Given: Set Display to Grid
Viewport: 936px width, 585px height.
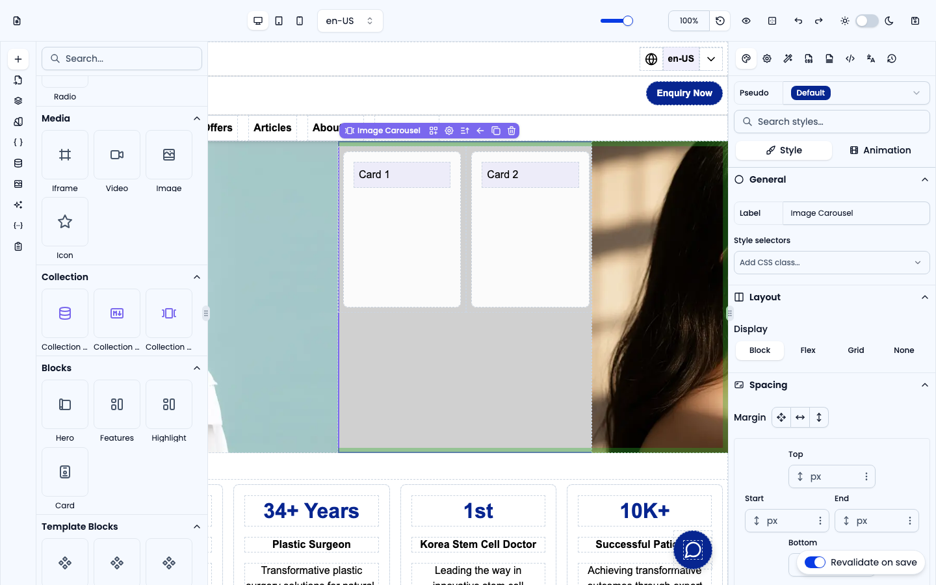Looking at the screenshot, I should coord(856,350).
